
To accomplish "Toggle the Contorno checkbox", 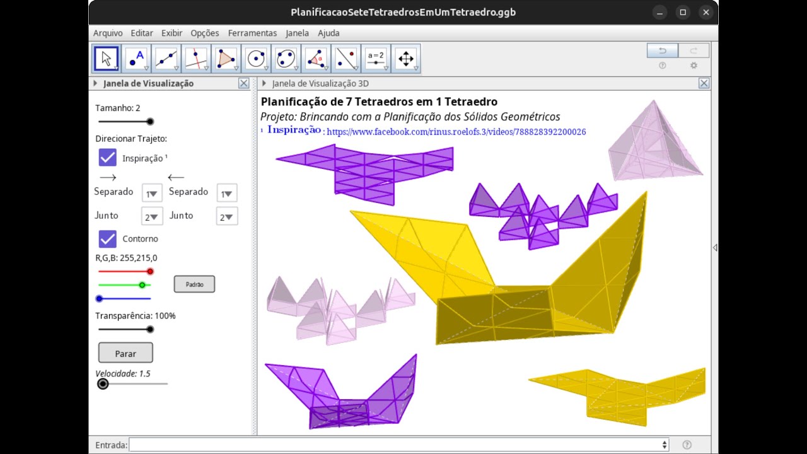I will (x=108, y=238).
